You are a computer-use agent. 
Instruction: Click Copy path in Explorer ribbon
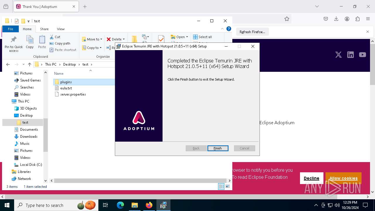pos(60,43)
